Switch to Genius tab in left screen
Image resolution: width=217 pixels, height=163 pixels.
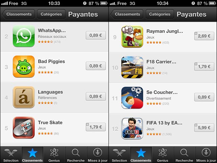54,155
